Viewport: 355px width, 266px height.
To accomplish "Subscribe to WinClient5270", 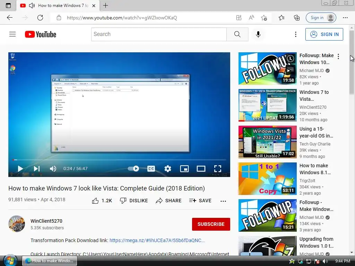I will click(211, 224).
